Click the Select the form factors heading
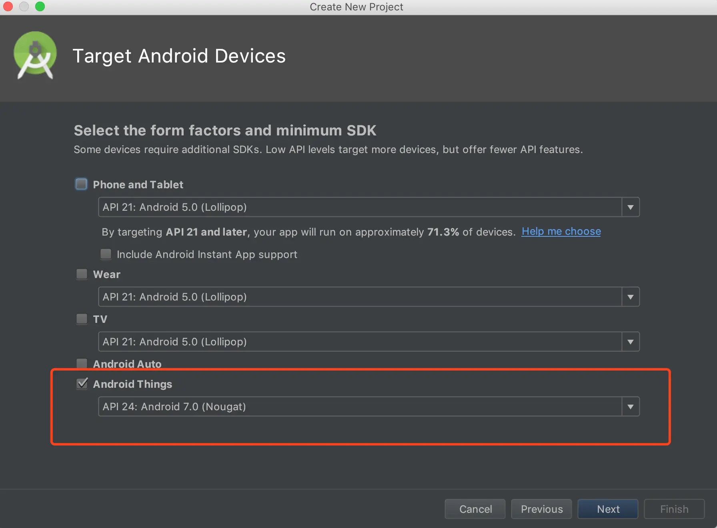717x528 pixels. pos(225,131)
